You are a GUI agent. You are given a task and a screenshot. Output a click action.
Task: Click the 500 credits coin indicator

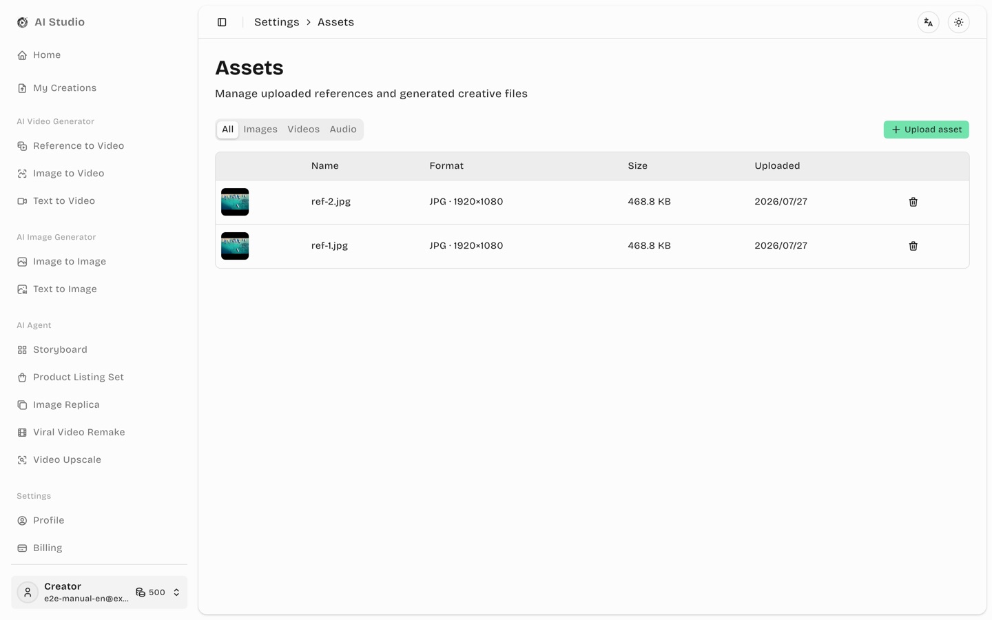click(x=150, y=592)
